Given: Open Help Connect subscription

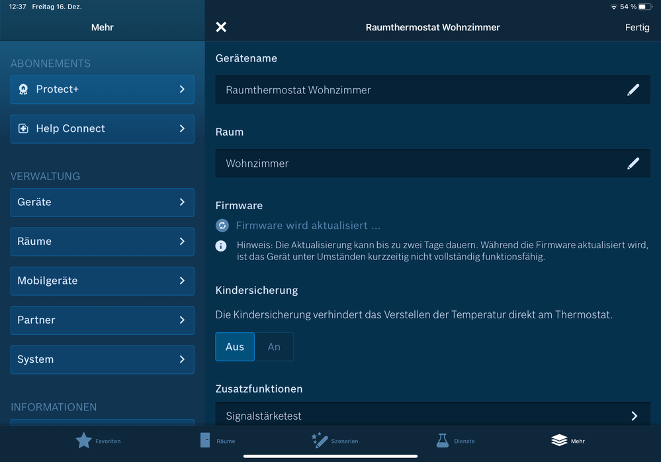Looking at the screenshot, I should coord(102,129).
